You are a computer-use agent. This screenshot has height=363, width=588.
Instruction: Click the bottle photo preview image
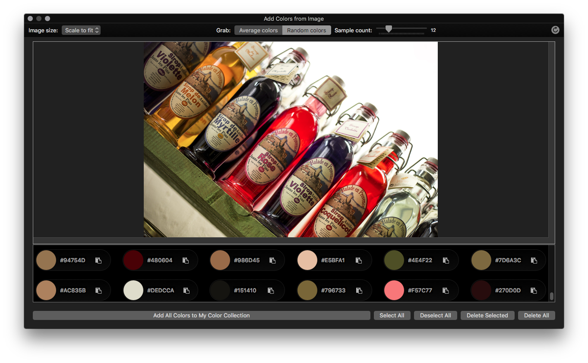[x=291, y=140]
